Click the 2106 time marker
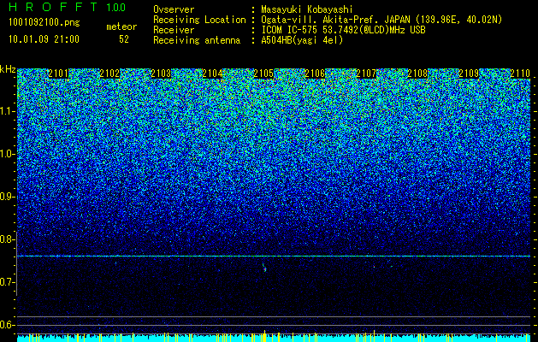Screen dimensions: 538x342 pos(315,74)
